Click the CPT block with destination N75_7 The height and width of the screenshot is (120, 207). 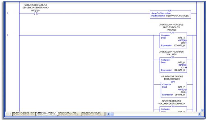pos(174,90)
